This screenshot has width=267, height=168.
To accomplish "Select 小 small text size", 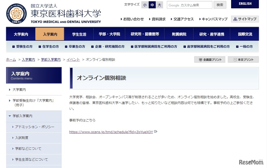I will tap(145, 5).
